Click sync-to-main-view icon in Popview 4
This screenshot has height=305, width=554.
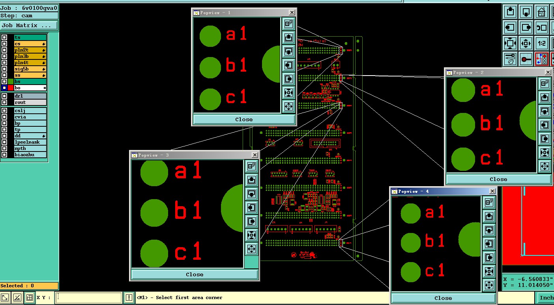pos(489,203)
